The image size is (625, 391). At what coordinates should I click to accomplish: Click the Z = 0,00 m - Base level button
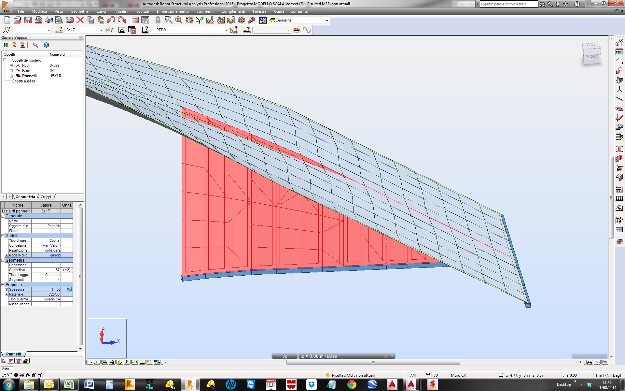pyautogui.click(x=347, y=356)
